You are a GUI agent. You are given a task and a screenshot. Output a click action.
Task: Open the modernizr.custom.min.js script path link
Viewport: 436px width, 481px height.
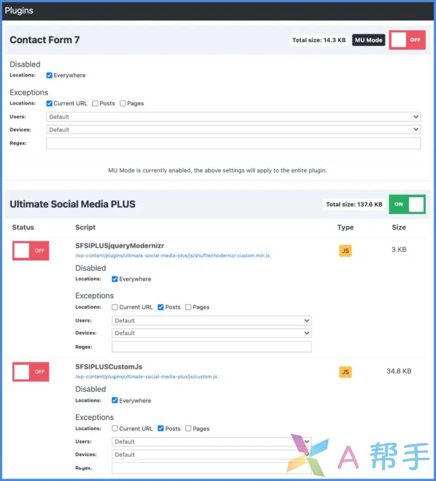(172, 255)
